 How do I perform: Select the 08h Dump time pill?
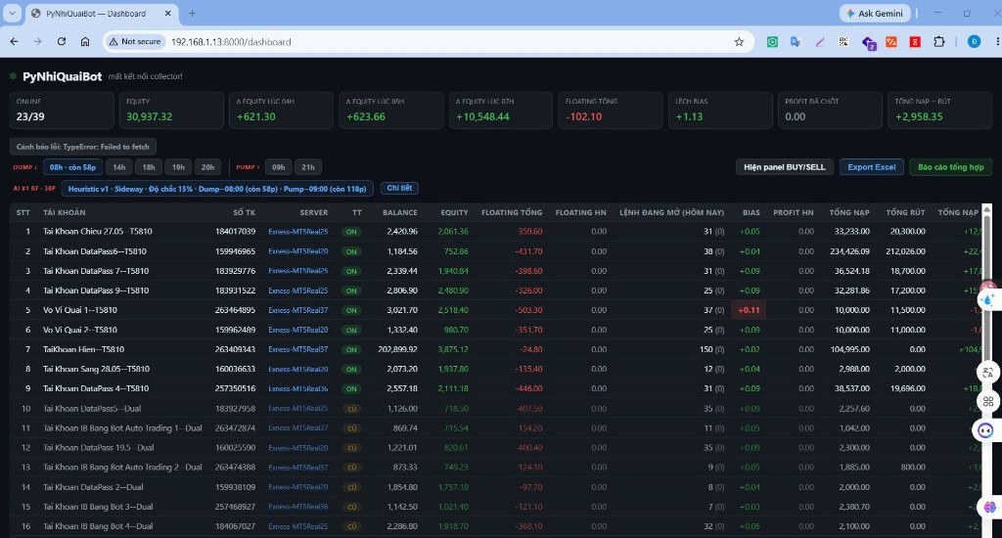tap(72, 167)
